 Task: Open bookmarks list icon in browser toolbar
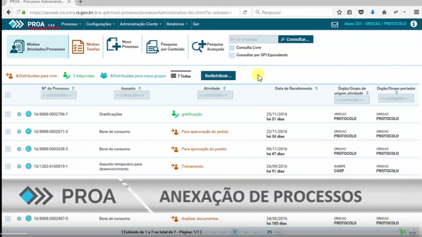coord(349,12)
